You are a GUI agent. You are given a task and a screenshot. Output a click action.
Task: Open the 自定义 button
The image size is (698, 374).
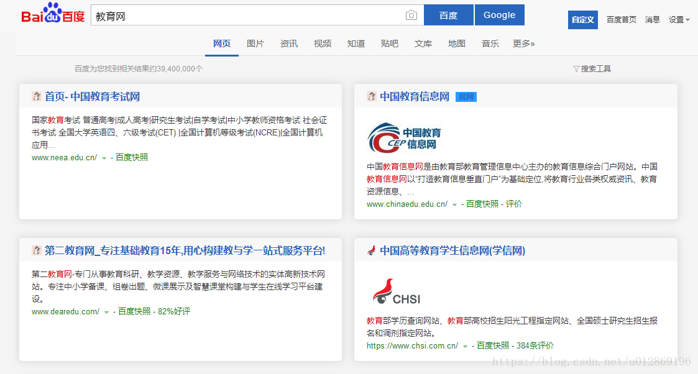tap(583, 20)
